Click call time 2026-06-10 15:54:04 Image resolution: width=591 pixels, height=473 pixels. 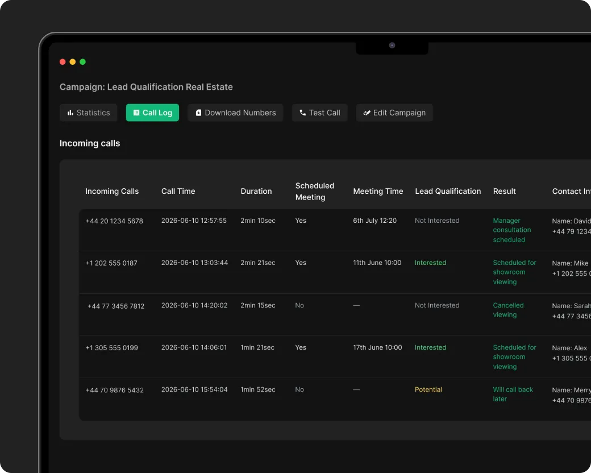[194, 389]
